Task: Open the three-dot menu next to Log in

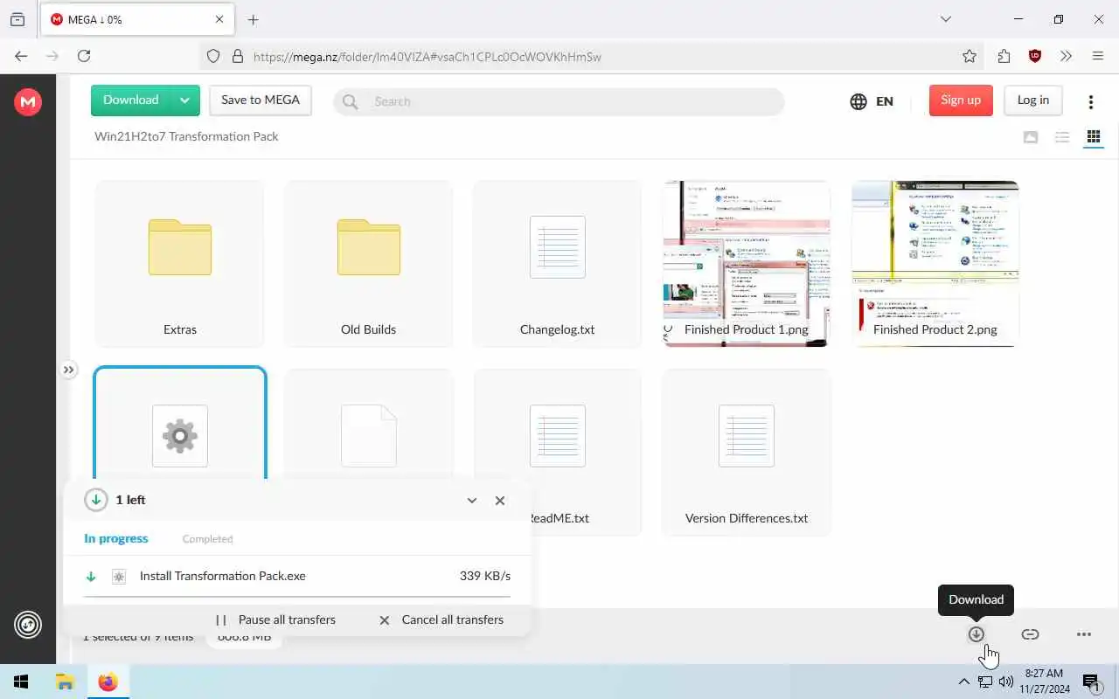Action: 1091,101
